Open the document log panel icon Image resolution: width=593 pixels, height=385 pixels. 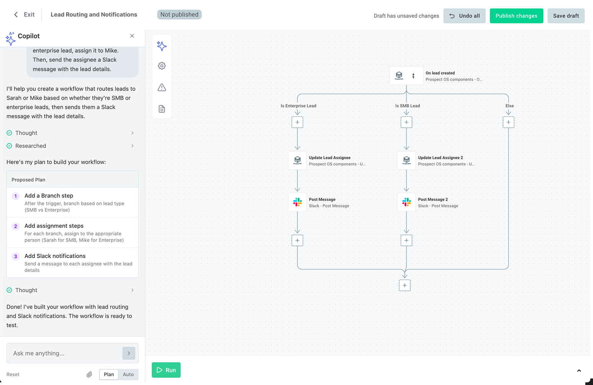pyautogui.click(x=162, y=109)
